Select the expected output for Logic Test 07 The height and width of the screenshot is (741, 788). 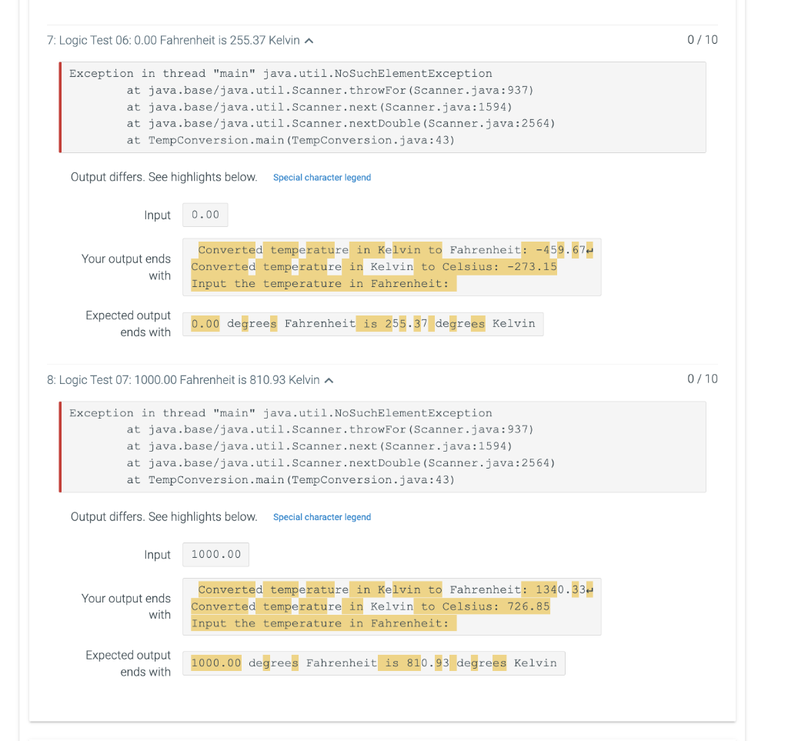click(x=373, y=663)
